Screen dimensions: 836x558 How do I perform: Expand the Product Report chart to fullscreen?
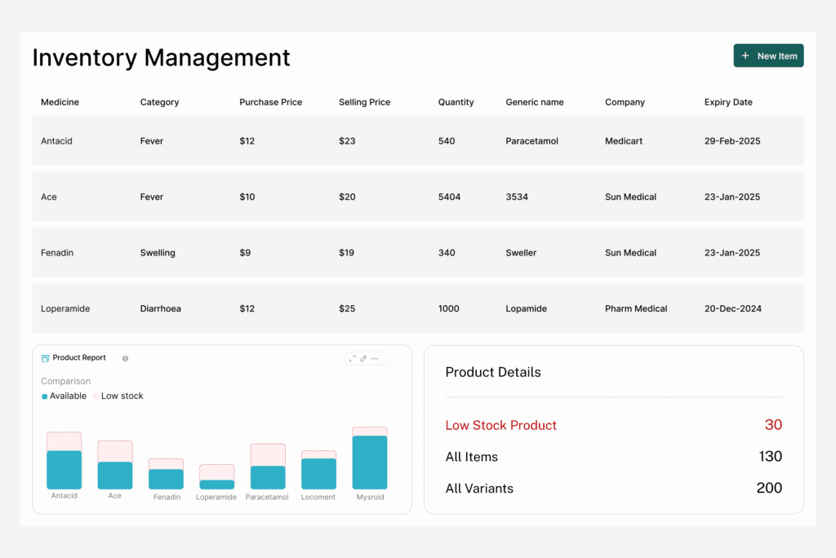(x=352, y=358)
